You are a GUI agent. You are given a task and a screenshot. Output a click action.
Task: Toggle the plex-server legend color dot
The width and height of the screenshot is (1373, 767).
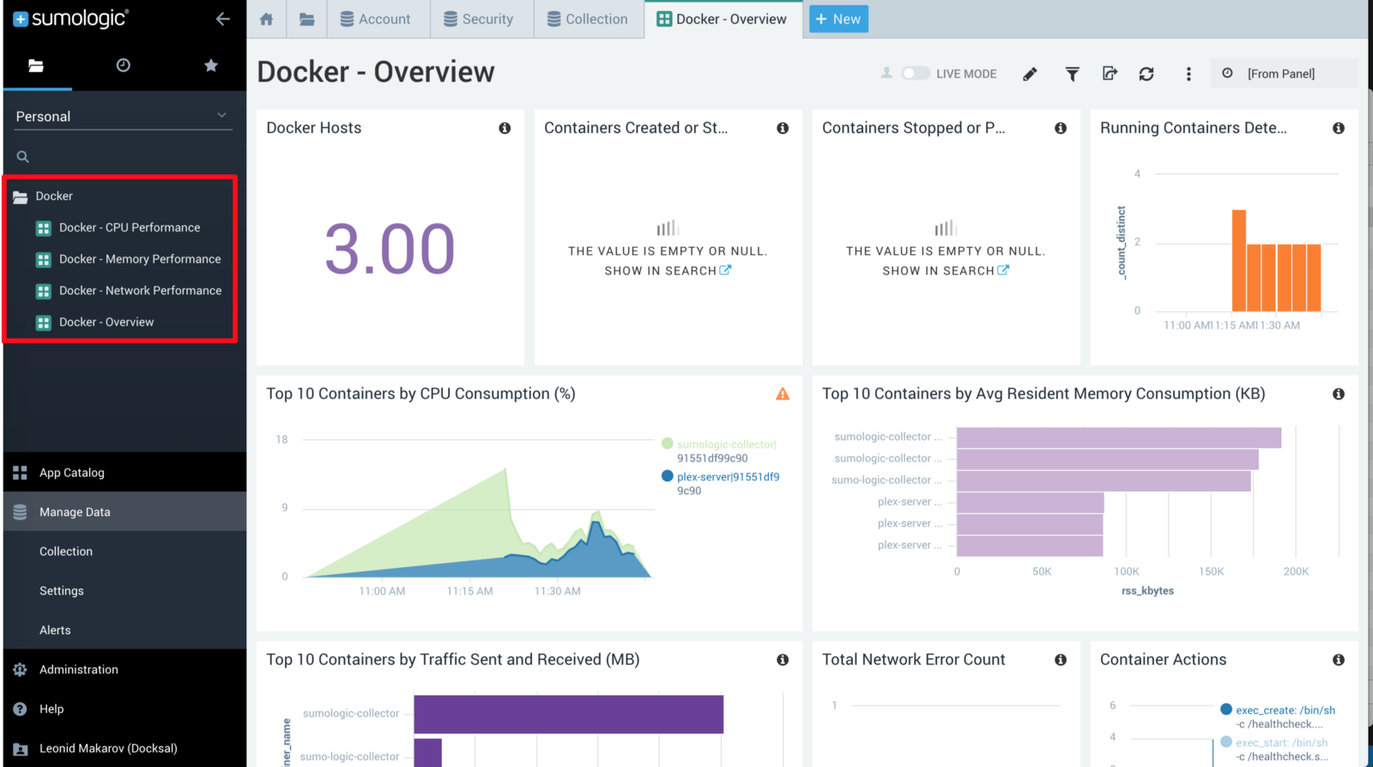[x=667, y=476]
